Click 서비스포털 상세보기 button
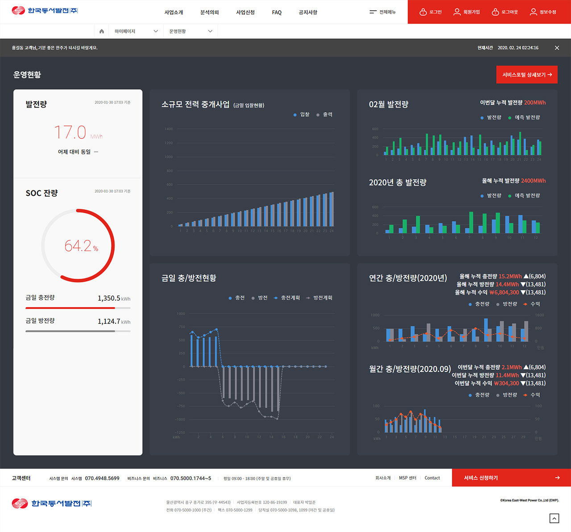 coord(527,75)
